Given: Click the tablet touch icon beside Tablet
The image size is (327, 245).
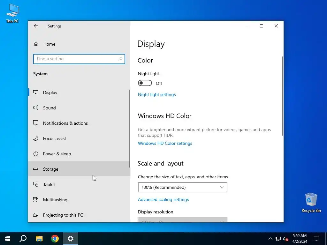Looking at the screenshot, I should 36,184.
